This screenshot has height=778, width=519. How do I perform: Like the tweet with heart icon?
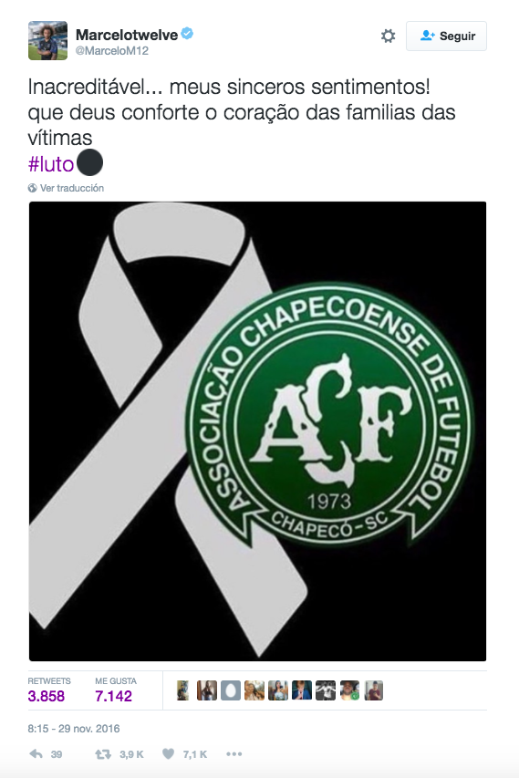pyautogui.click(x=169, y=753)
